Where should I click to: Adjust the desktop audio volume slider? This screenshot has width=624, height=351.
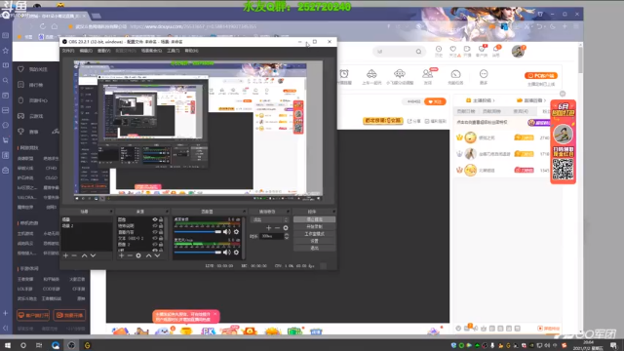coord(197,232)
